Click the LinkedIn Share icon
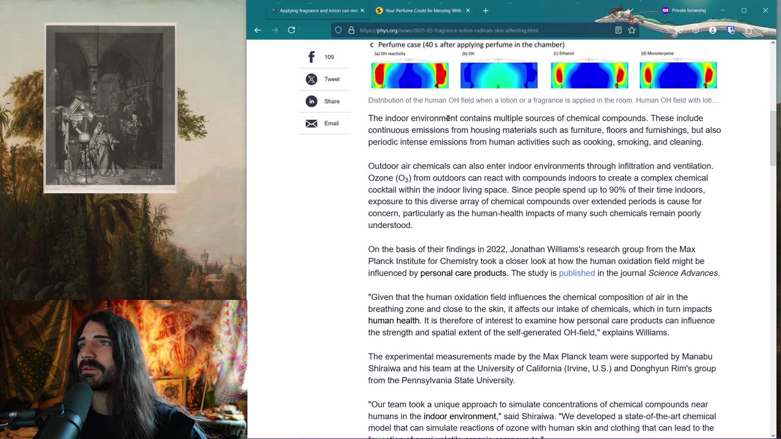 [x=311, y=101]
